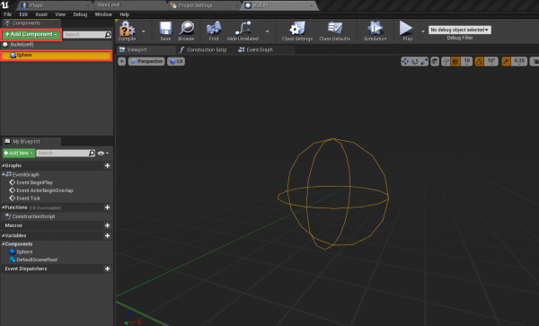Select Event BeginPlay in EventGraph
539x326 pixels.
[34, 182]
